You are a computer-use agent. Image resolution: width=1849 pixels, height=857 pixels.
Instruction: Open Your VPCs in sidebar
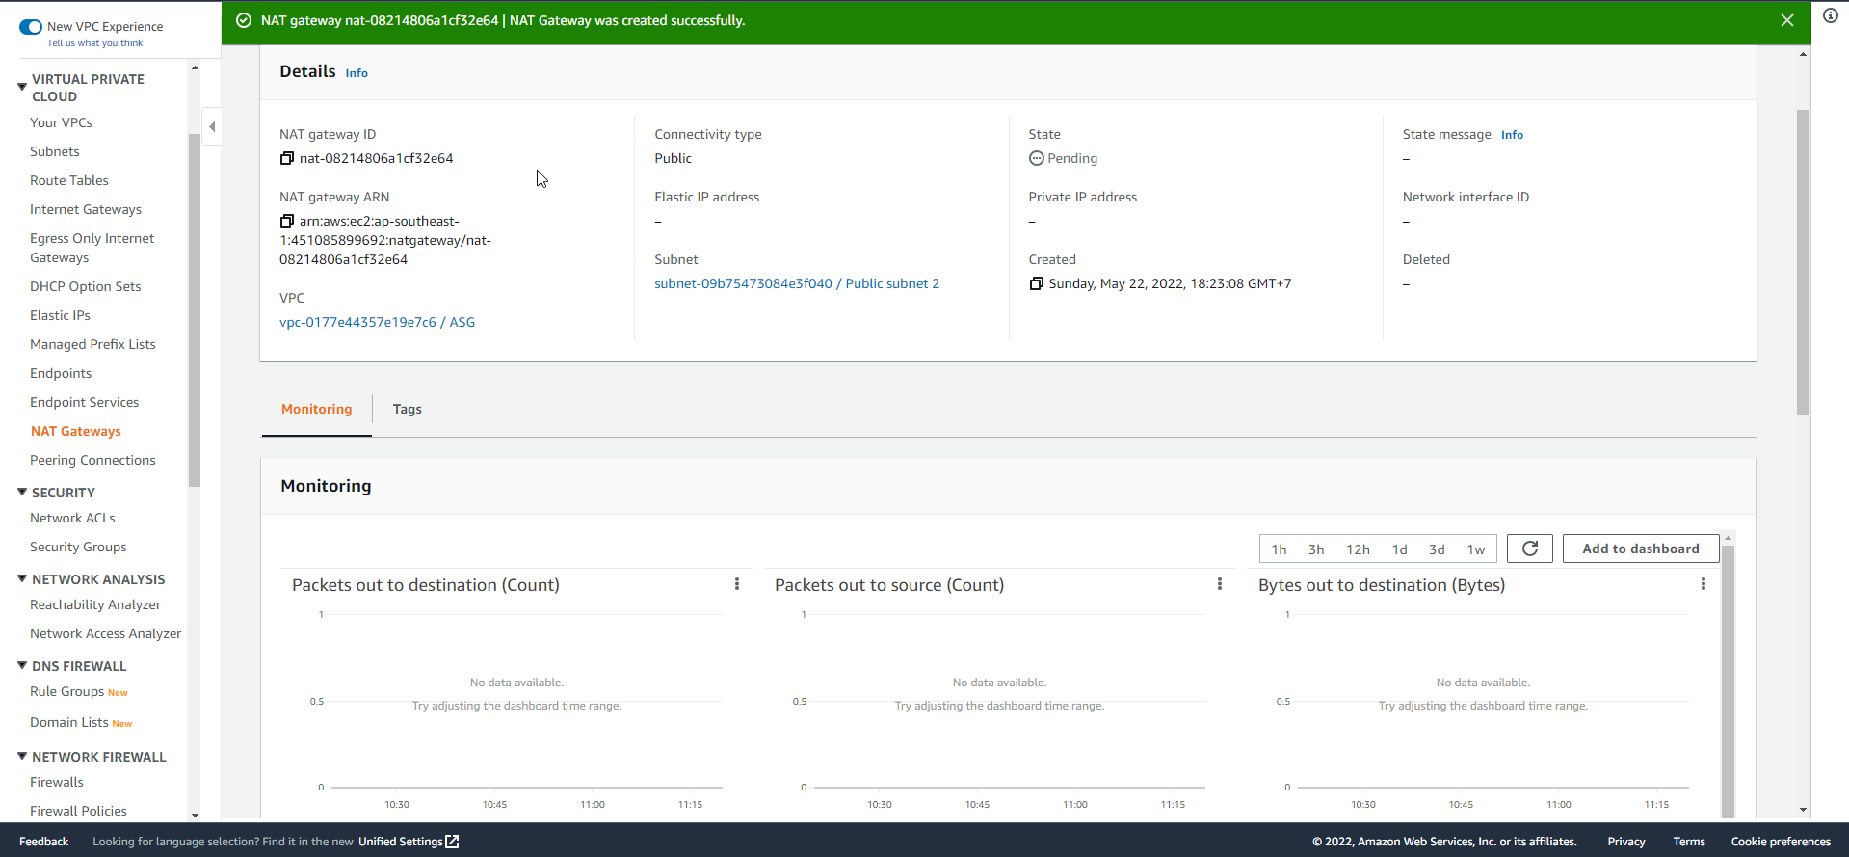pos(61,122)
